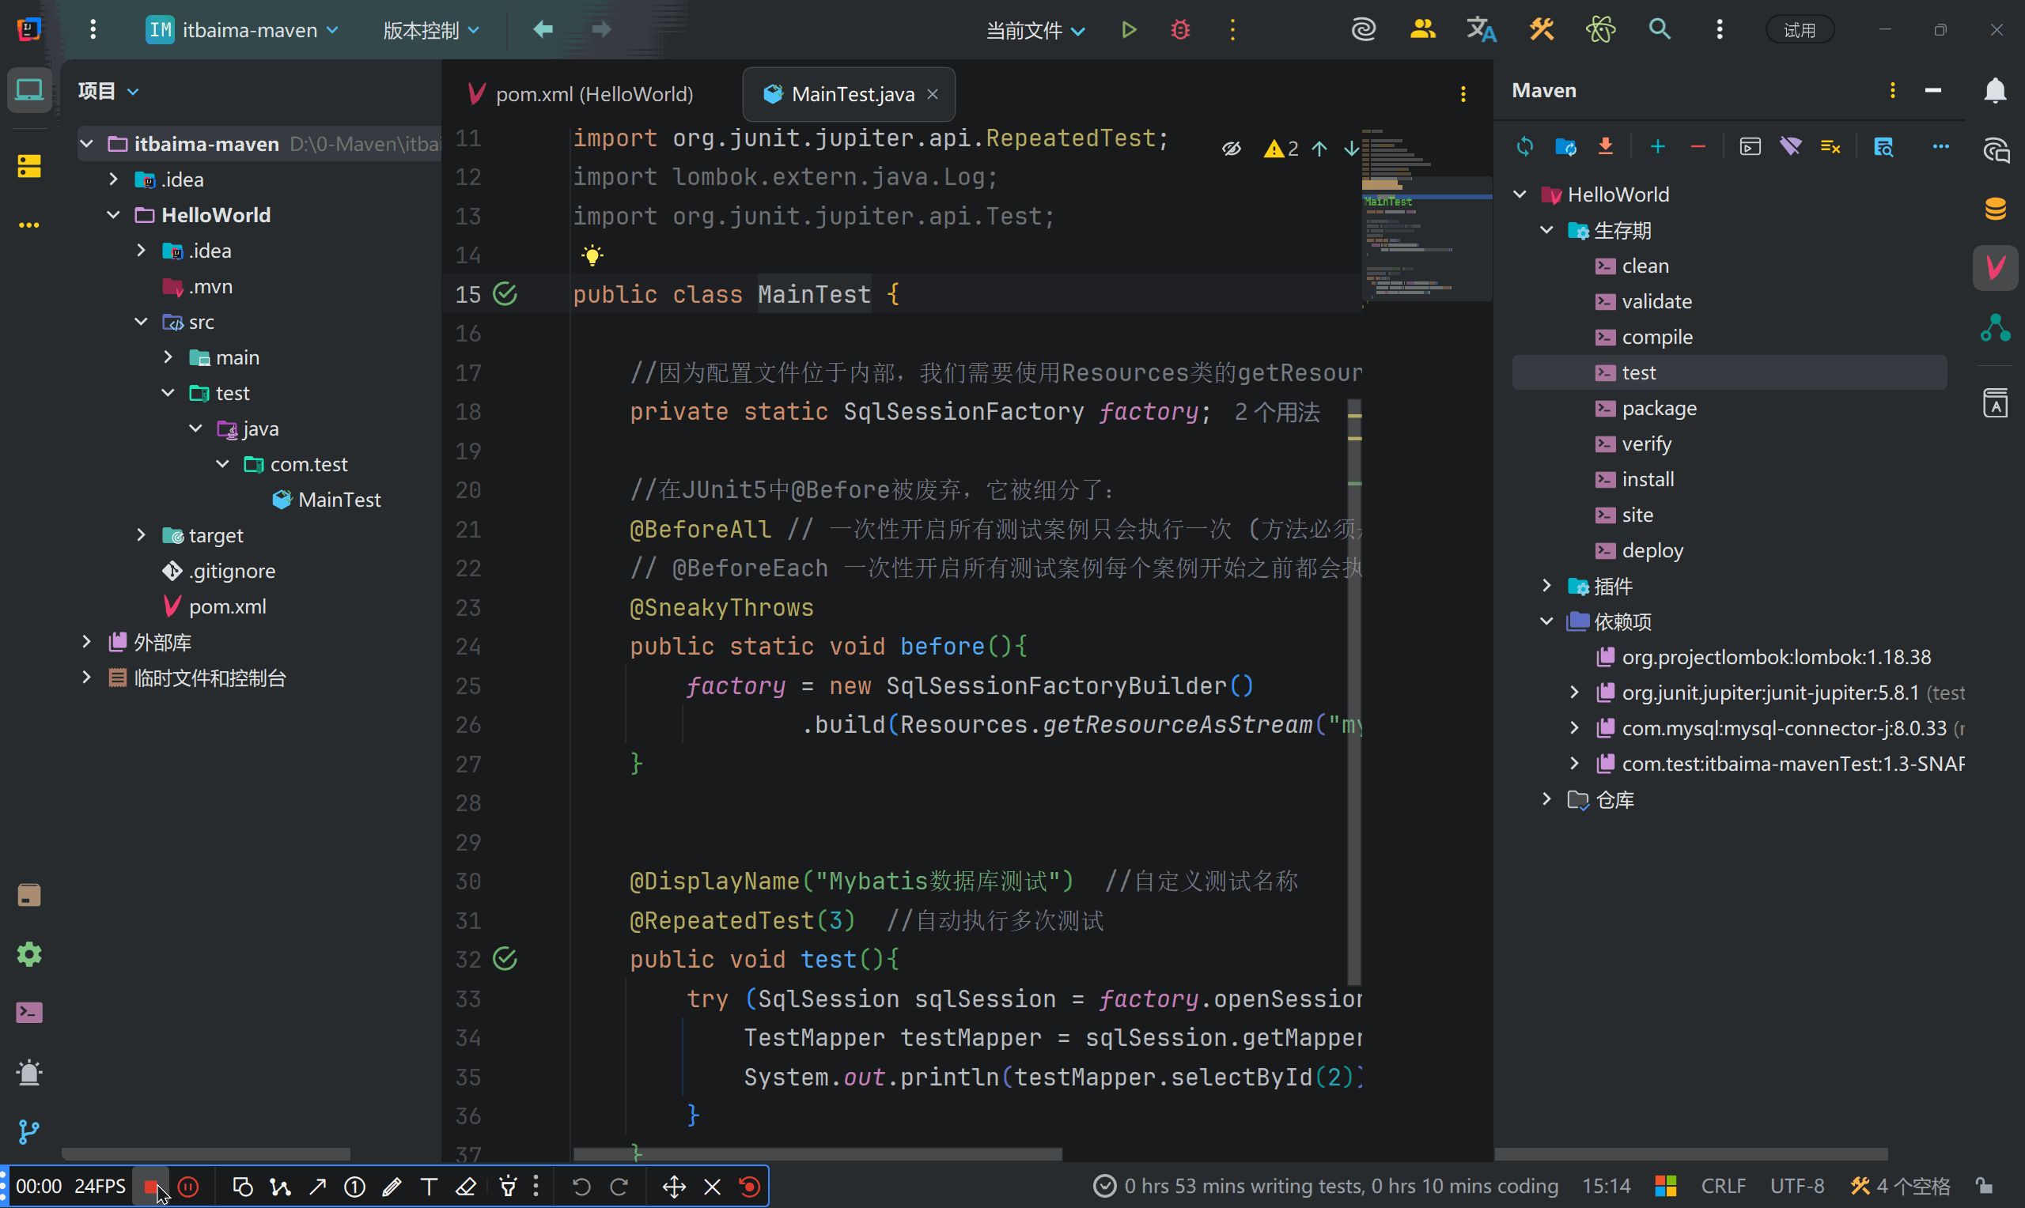This screenshot has width=2025, height=1208.
Task: Toggle Maven offline mode icon
Action: pos(1790,146)
